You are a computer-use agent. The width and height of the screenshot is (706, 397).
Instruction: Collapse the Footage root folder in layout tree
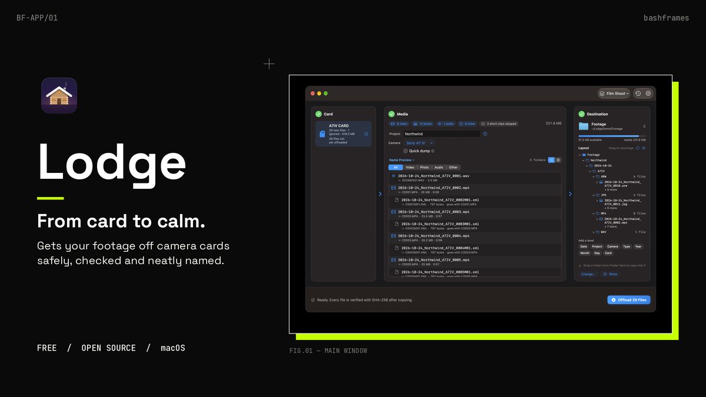pyautogui.click(x=580, y=155)
